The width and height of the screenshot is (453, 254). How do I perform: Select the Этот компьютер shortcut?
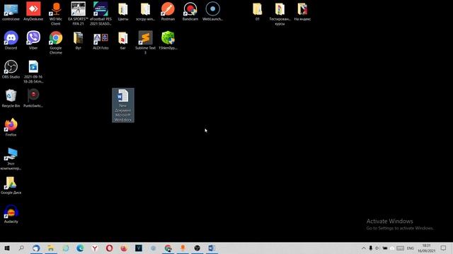pos(11,159)
